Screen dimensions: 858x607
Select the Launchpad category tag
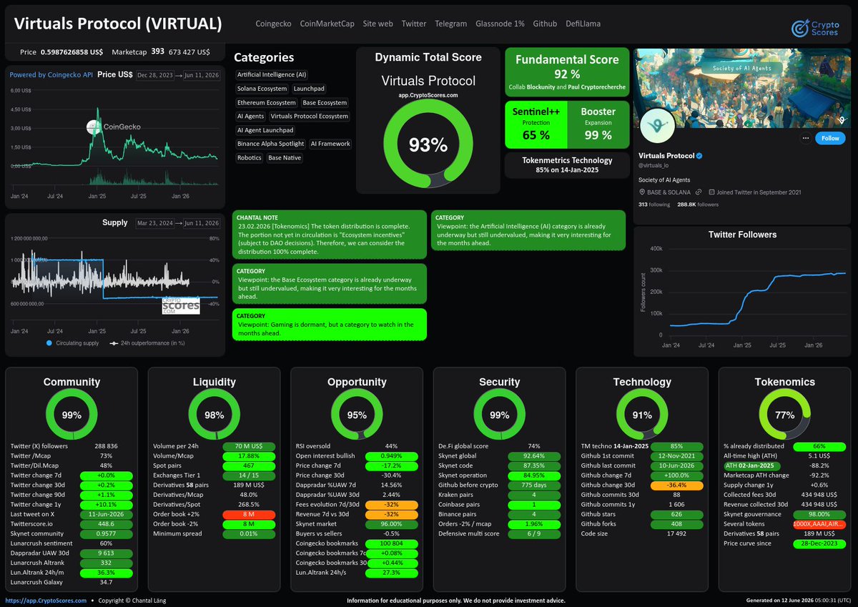click(309, 89)
